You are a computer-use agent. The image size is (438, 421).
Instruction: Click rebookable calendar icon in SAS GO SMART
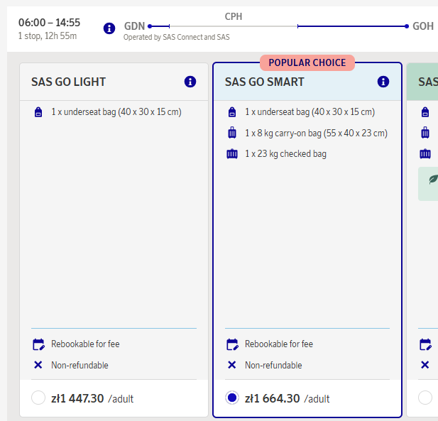pos(232,344)
